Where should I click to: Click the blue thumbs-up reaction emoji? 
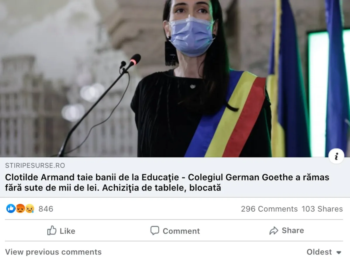pos(11,208)
